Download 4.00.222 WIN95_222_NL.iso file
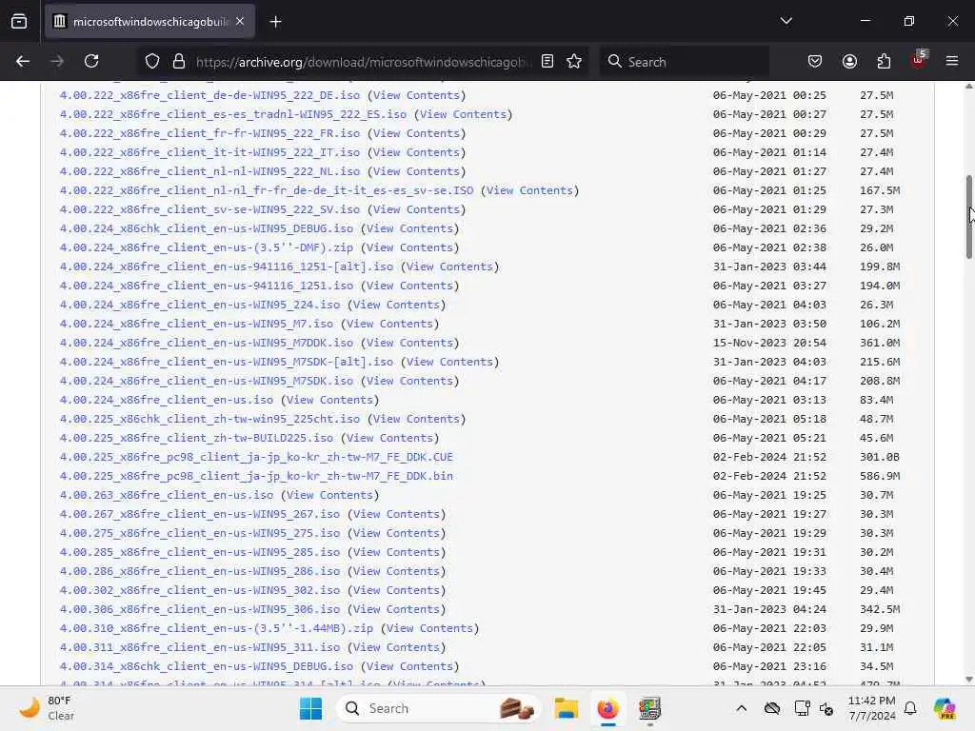This screenshot has height=731, width=975. click(209, 171)
